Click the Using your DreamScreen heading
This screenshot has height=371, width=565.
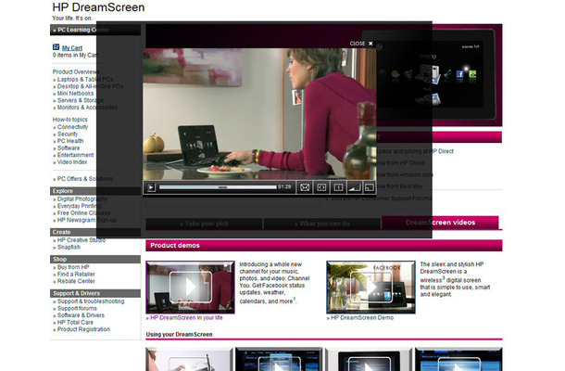click(179, 334)
